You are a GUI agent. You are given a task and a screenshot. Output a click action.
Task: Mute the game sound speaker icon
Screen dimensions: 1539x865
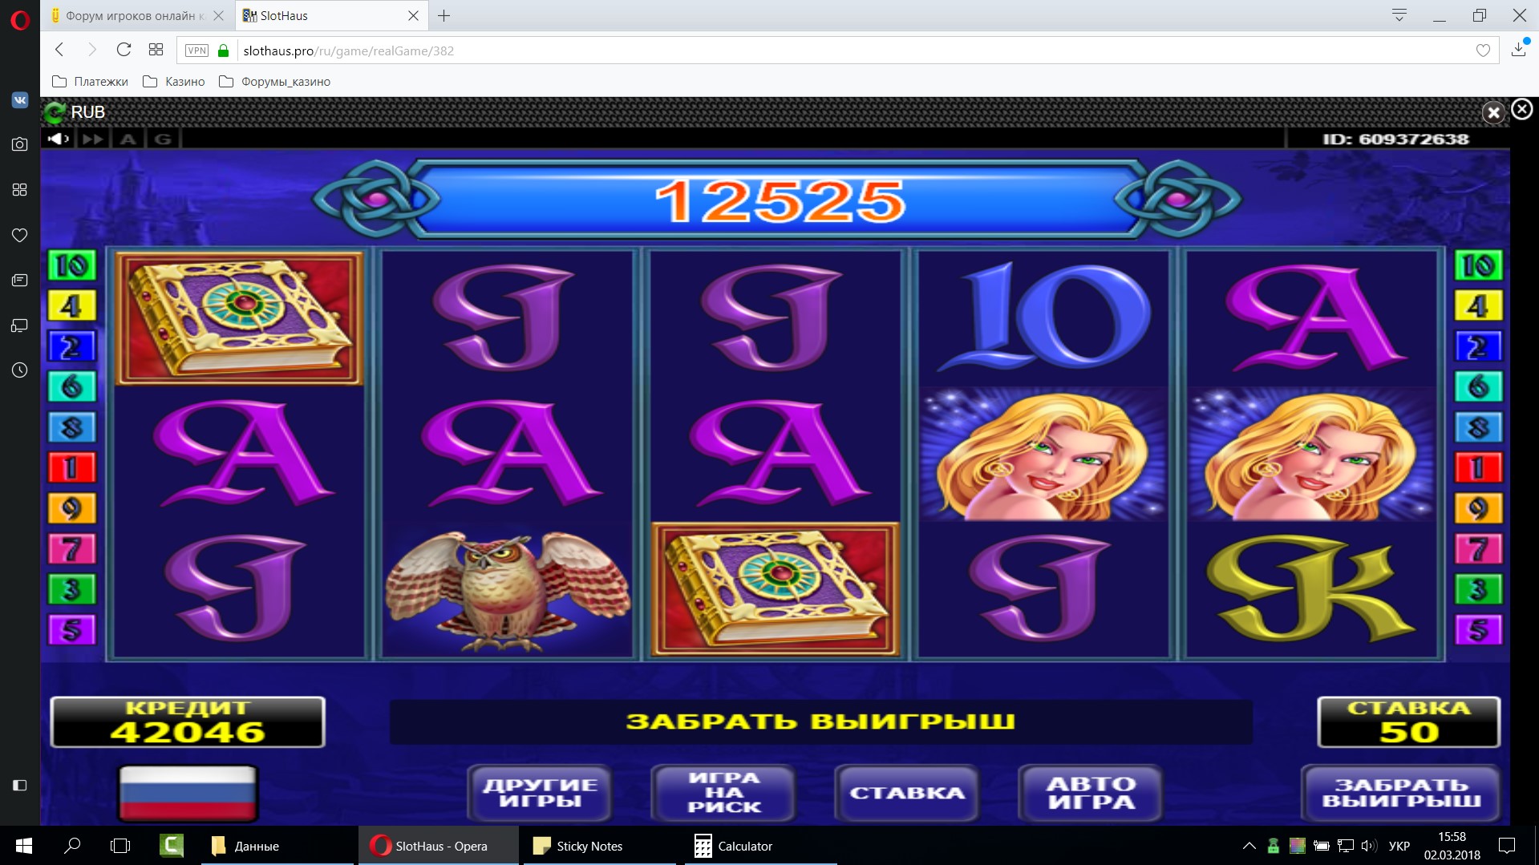coord(59,139)
